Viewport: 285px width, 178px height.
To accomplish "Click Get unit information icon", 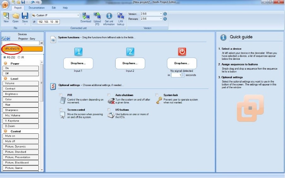I will pyautogui.click(x=109, y=16).
